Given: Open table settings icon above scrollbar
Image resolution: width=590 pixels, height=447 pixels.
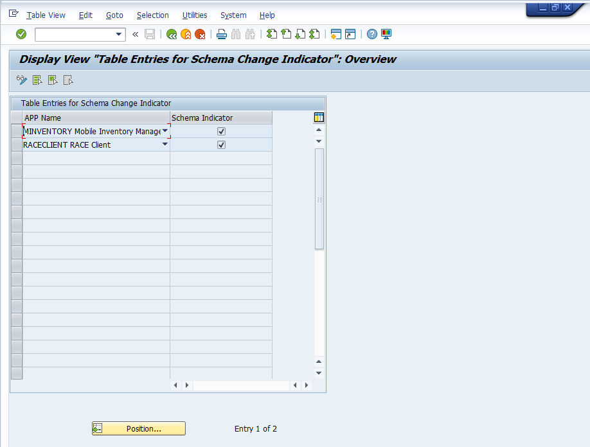Looking at the screenshot, I should point(319,118).
